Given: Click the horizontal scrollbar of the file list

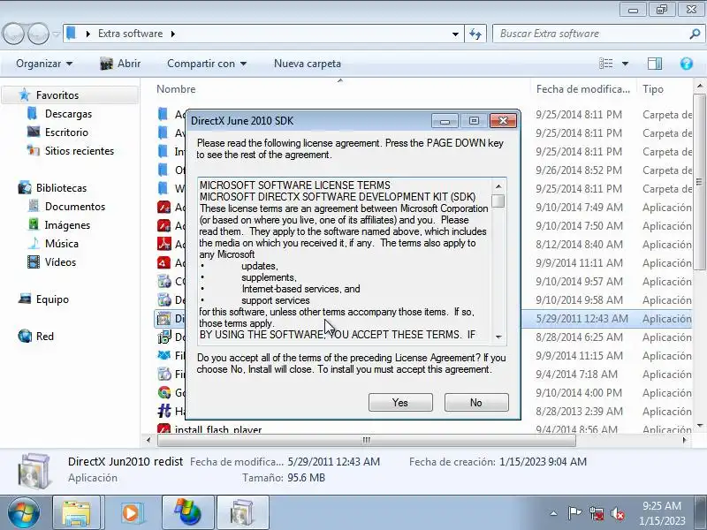Looking at the screenshot, I should [x=366, y=440].
